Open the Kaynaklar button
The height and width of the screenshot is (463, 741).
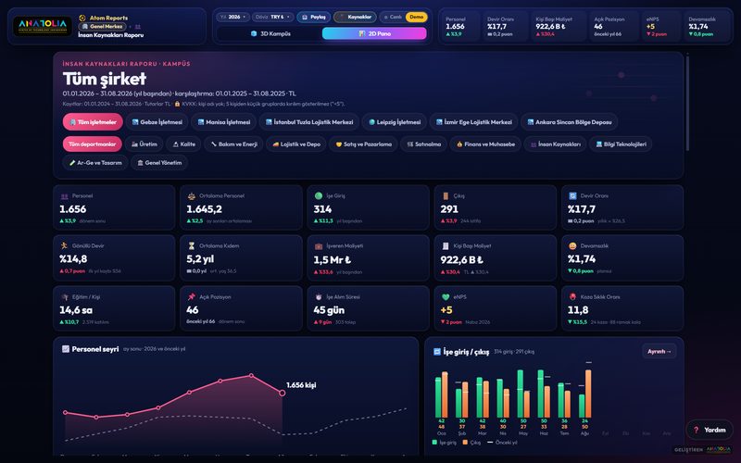click(355, 17)
